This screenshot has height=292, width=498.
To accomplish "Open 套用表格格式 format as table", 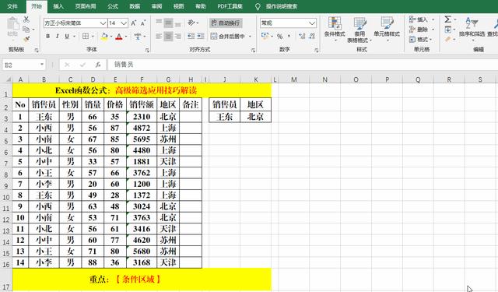I will pyautogui.click(x=359, y=30).
